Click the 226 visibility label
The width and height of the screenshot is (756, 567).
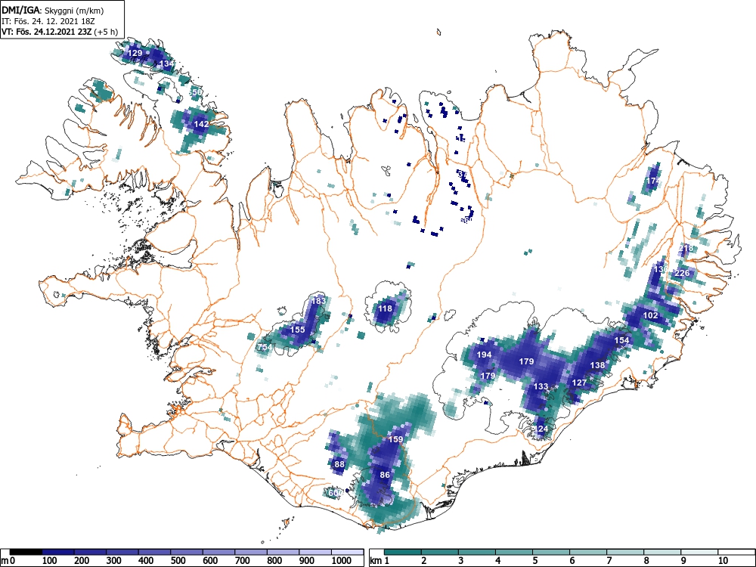(x=682, y=274)
